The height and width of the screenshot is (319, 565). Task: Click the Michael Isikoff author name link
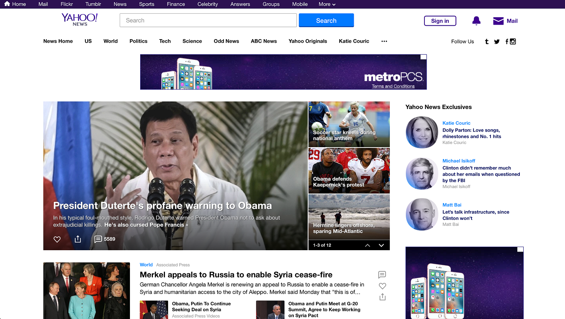[x=459, y=161]
